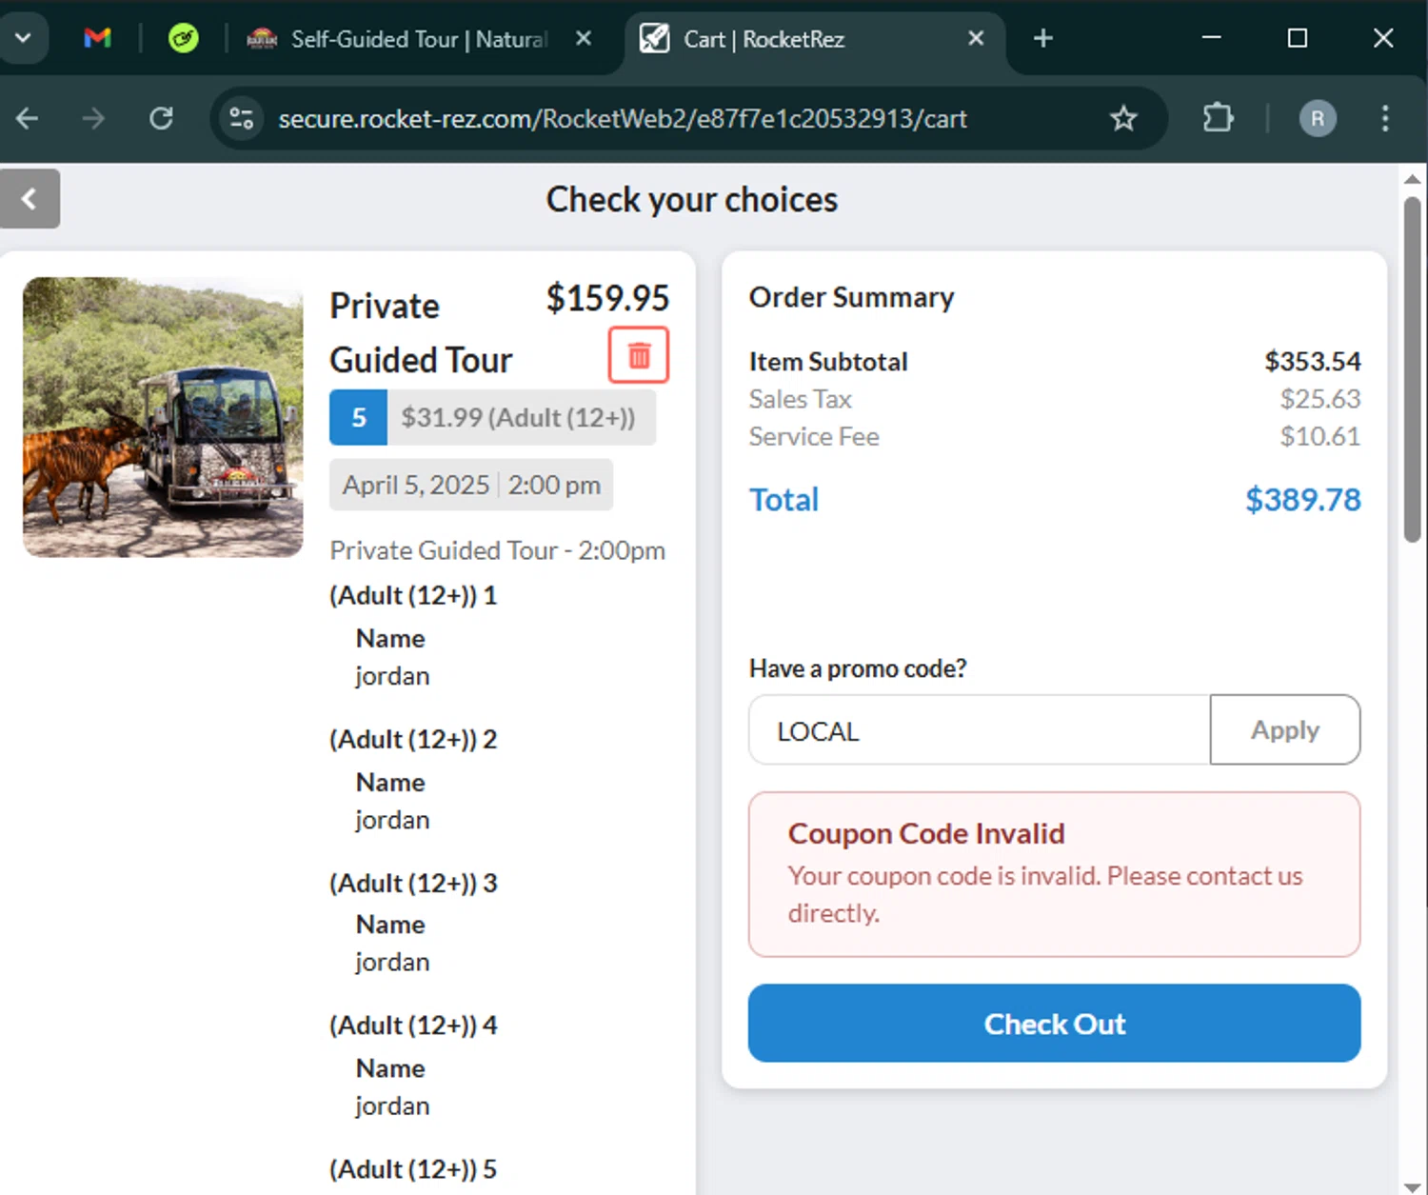
Task: Go back using the gray chevron button
Action: point(30,199)
